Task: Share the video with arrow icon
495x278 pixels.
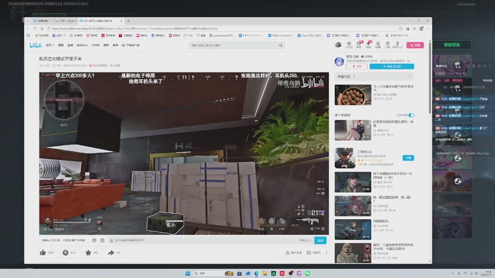Action: [111, 253]
